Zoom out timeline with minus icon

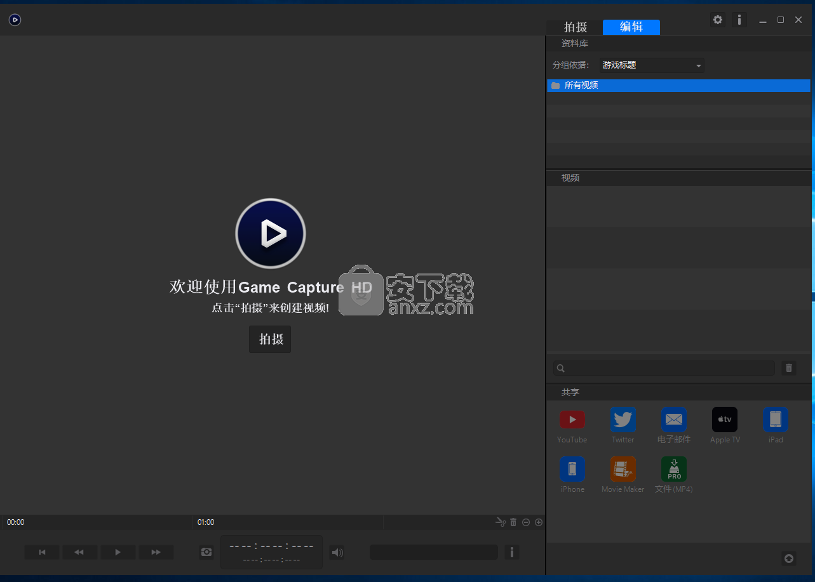[x=526, y=522]
